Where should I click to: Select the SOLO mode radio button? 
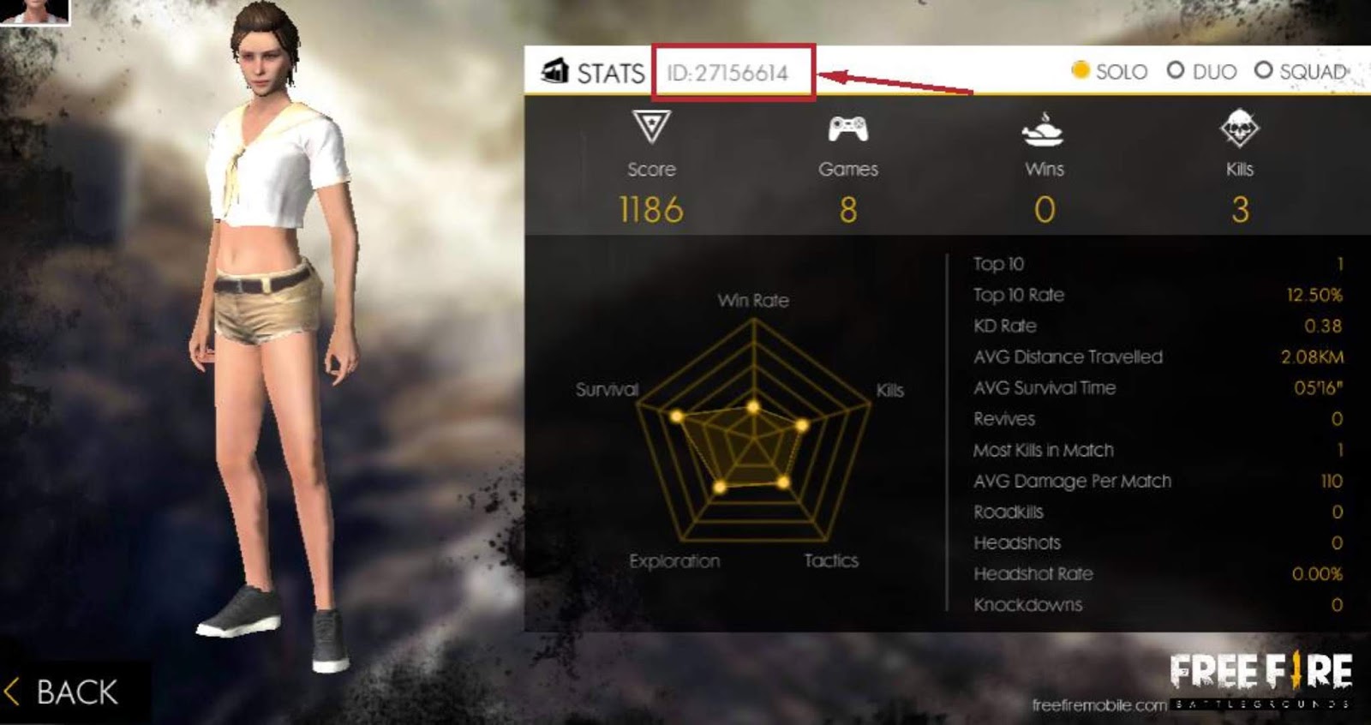coord(1081,70)
